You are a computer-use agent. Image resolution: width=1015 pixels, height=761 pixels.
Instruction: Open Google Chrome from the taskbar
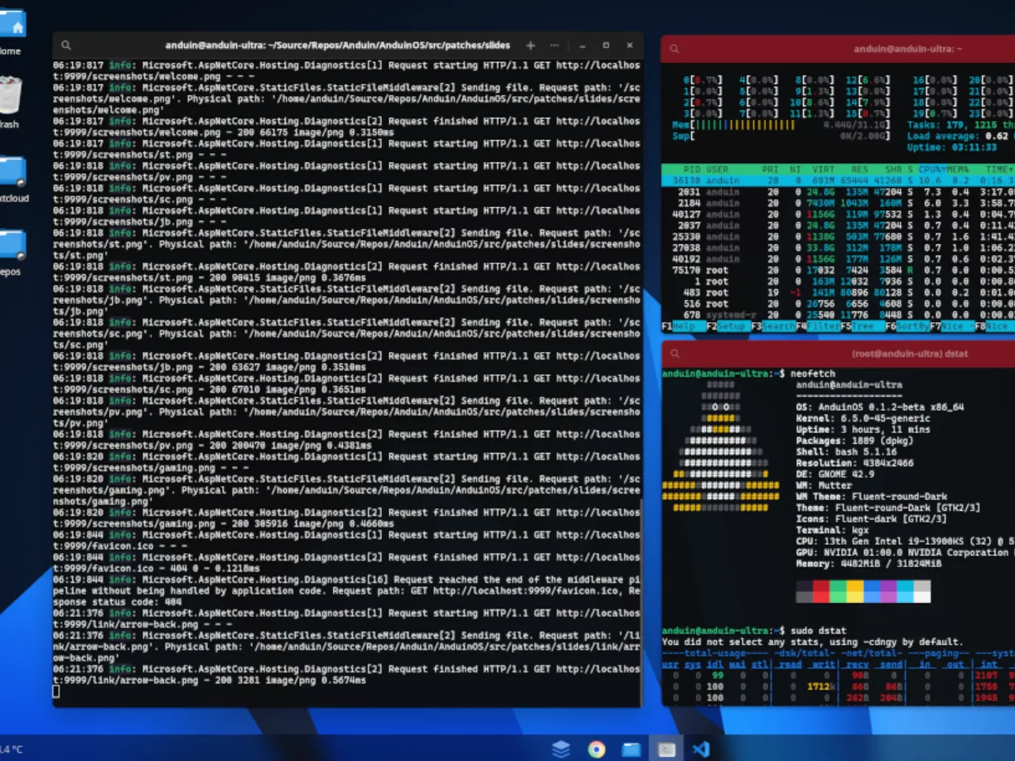[595, 748]
